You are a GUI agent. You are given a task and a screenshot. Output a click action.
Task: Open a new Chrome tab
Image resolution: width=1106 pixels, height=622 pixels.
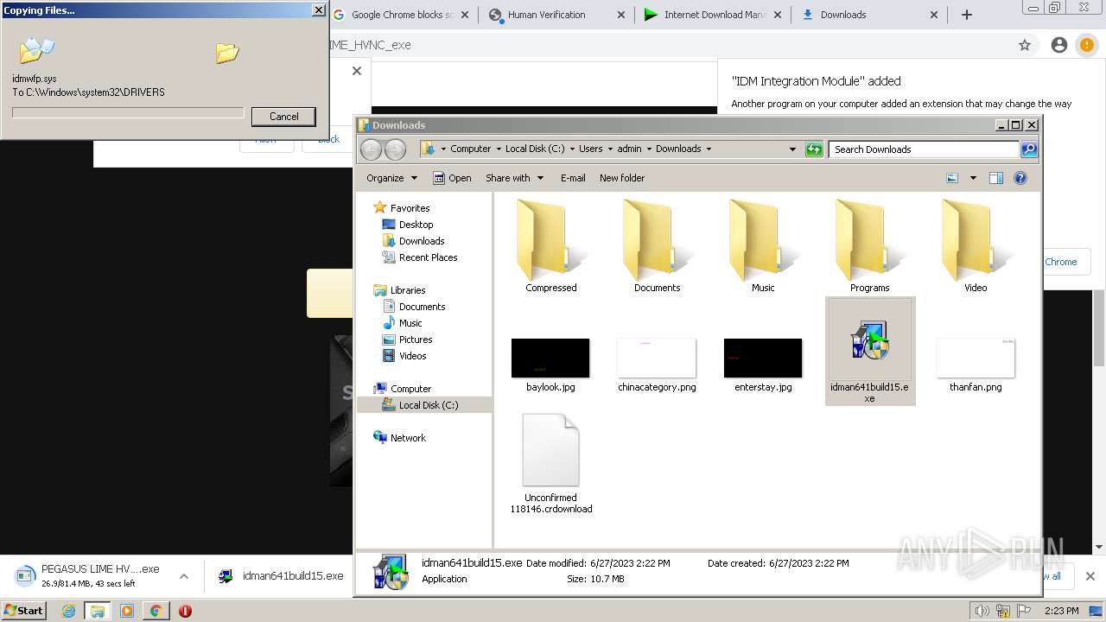pos(966,15)
